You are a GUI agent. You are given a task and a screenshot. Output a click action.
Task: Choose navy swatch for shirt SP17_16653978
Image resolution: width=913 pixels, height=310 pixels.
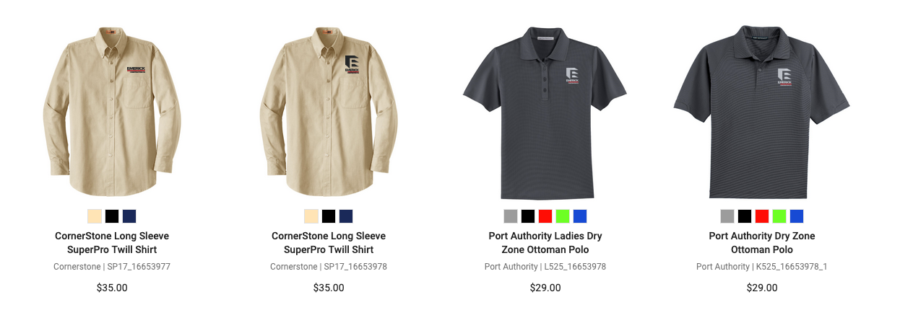click(346, 216)
